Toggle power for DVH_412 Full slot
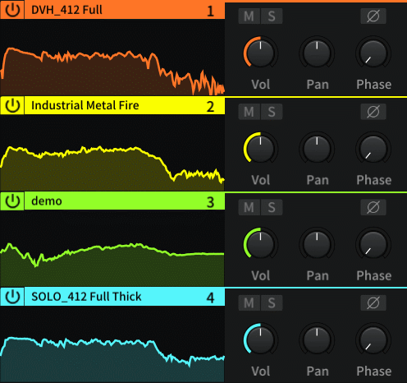The image size is (407, 383). point(12,10)
